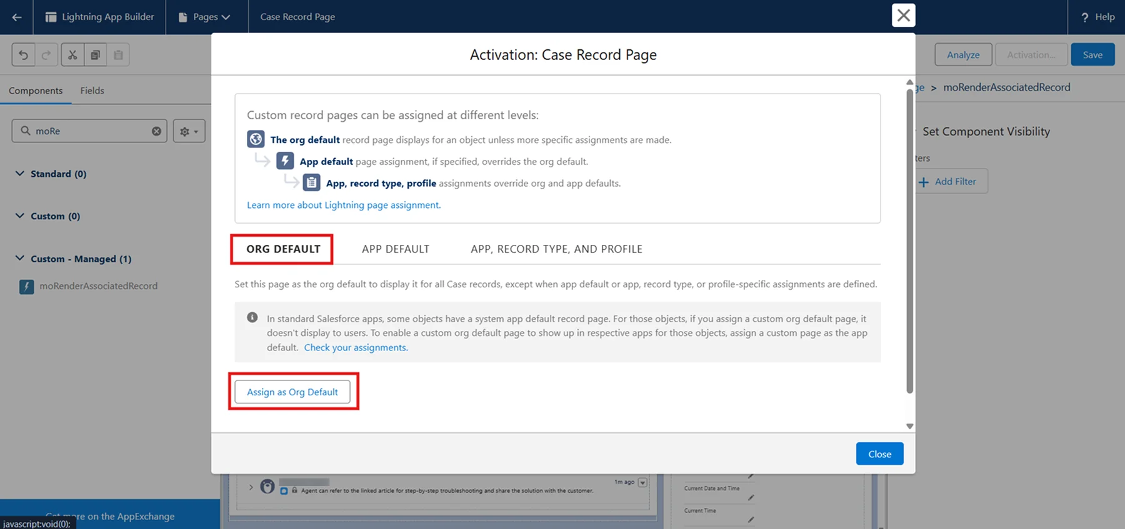Select the ORG DEFAULT tab

coord(283,249)
